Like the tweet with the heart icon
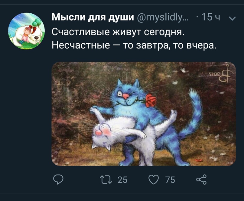Screen dimensions: 244x201 154,179
